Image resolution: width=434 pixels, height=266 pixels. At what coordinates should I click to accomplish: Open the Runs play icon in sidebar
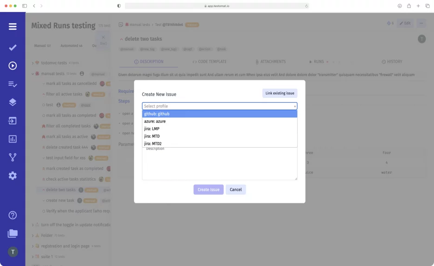(13, 65)
